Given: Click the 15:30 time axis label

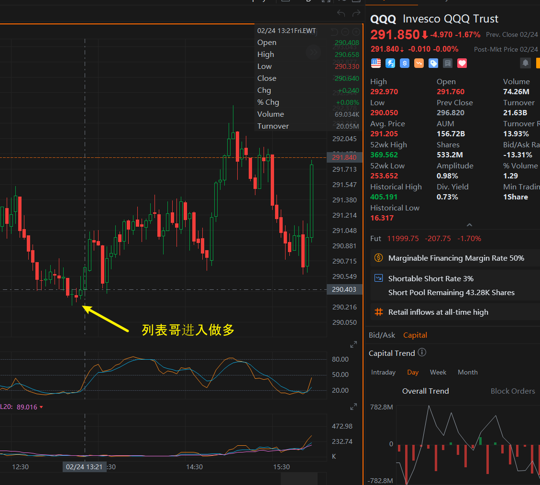Looking at the screenshot, I should click(281, 467).
